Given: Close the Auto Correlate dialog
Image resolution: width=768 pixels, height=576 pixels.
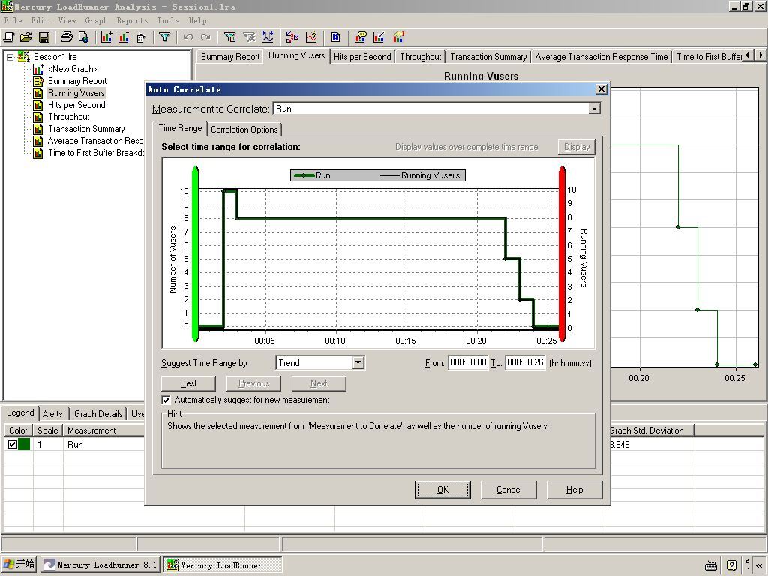Looking at the screenshot, I should tap(601, 89).
